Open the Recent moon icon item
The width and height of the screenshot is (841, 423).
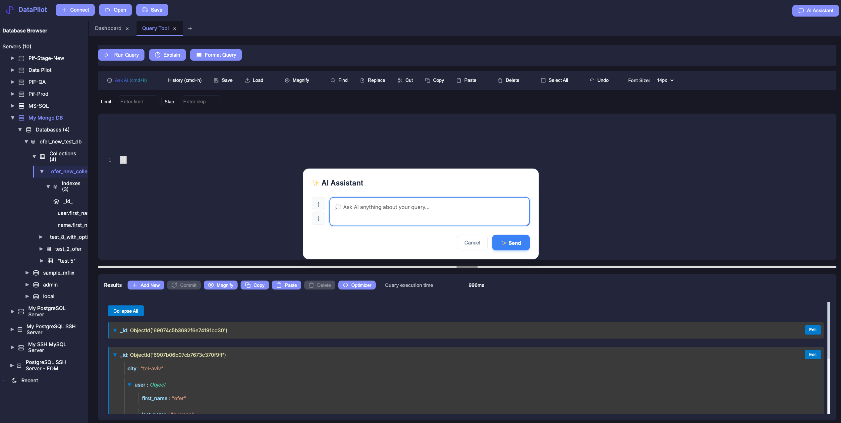tap(14, 381)
